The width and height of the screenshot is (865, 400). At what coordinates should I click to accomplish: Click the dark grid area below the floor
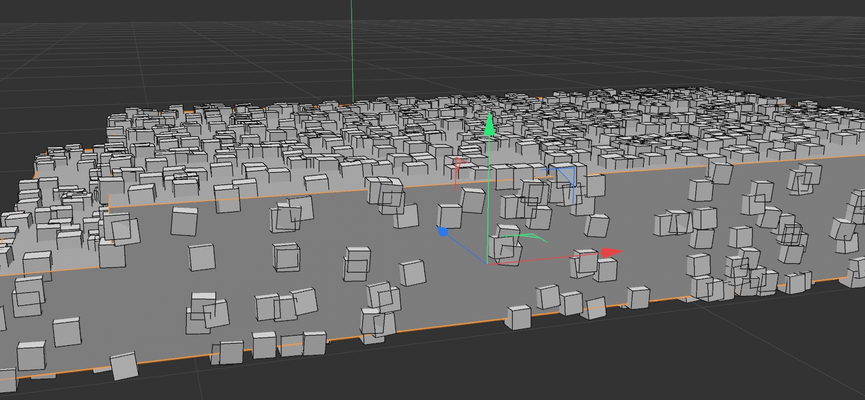click(535, 369)
